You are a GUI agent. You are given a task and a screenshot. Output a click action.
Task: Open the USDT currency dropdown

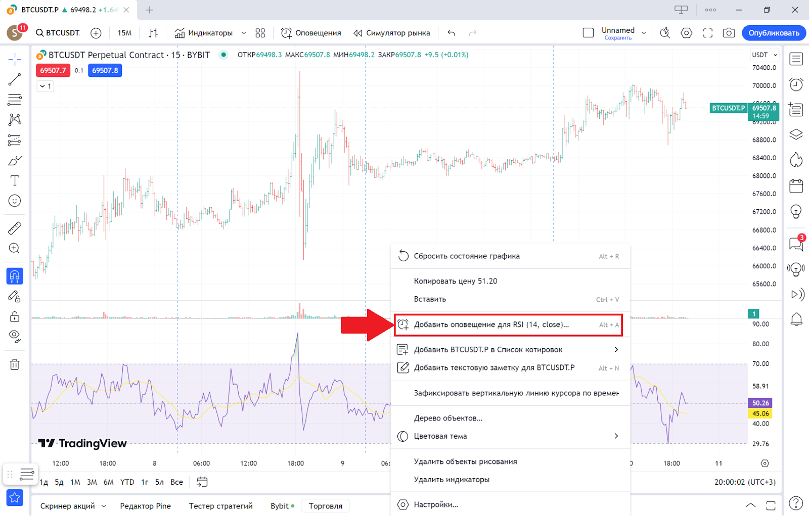click(x=764, y=55)
